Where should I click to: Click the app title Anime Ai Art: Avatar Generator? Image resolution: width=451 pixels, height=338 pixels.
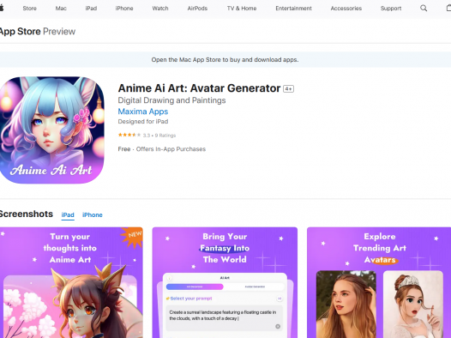click(x=199, y=88)
